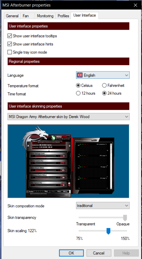Image resolution: width=142 pixels, height=259 pixels.
Task: Click the 150% scaling maximum label
Action: (x=125, y=239)
